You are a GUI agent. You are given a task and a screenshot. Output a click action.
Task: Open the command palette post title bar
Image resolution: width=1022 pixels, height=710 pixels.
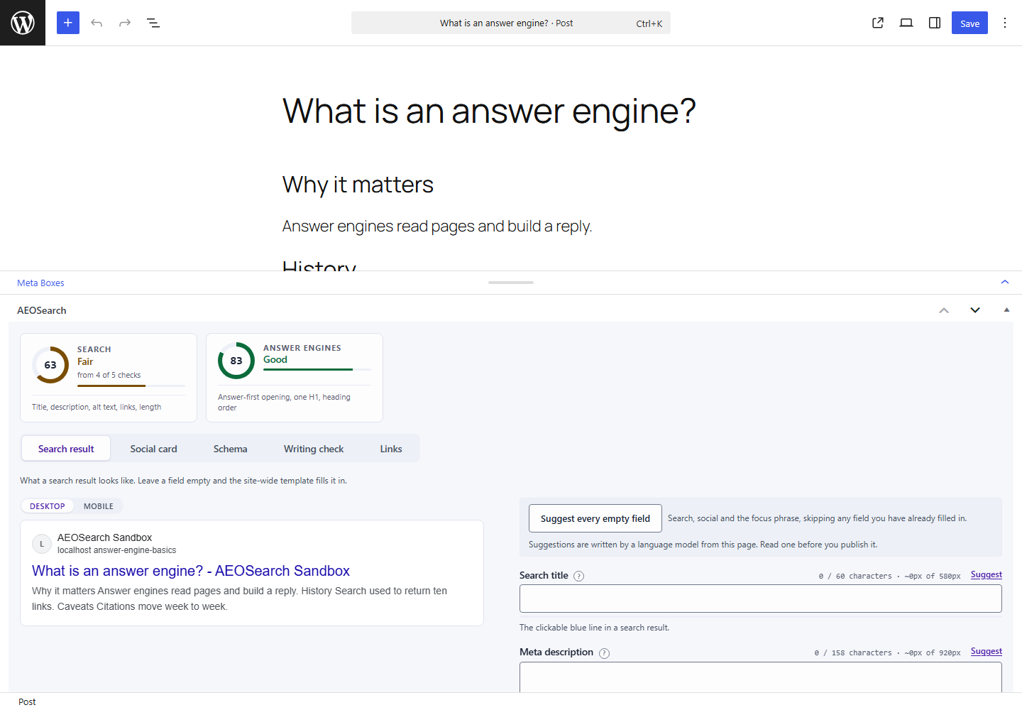tap(511, 23)
